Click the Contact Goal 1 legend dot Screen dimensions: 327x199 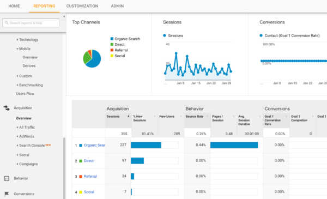[261, 35]
